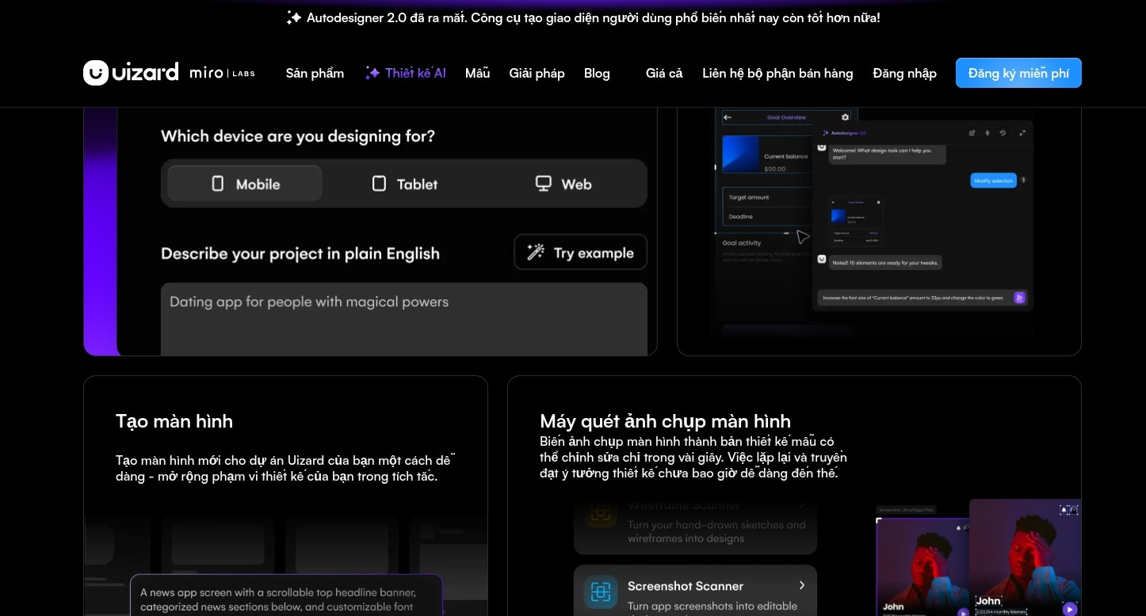The image size is (1146, 616).
Task: Open the Sản phẩm dropdown menu
Action: click(315, 73)
